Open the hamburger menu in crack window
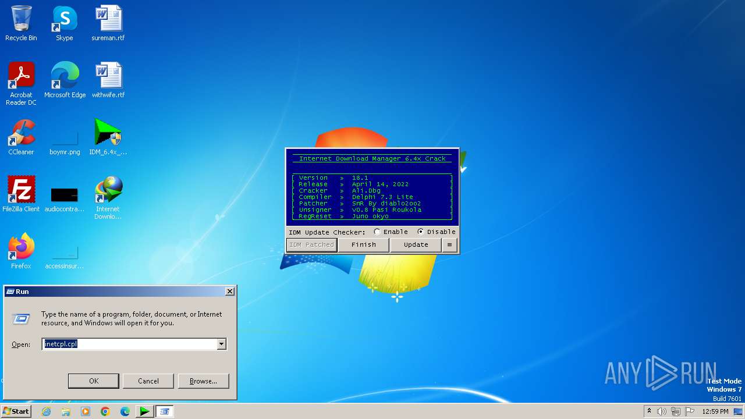The image size is (745, 419). [x=449, y=245]
